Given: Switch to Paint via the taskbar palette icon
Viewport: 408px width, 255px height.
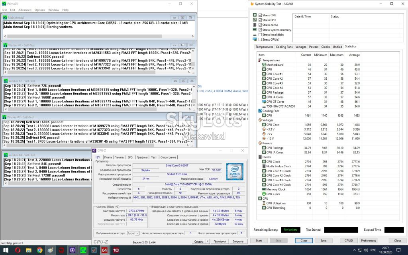Looking at the screenshot, I should point(51,250).
